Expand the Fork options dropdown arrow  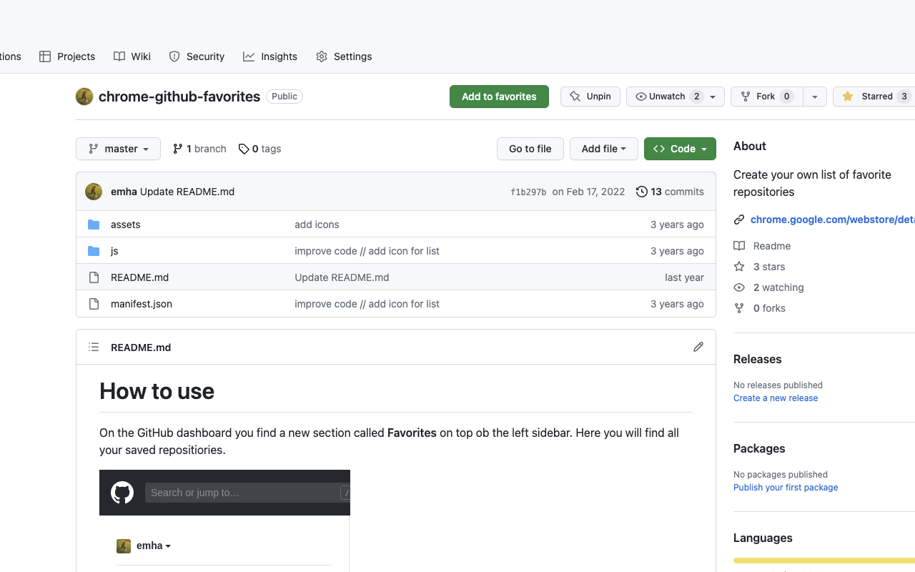point(815,97)
